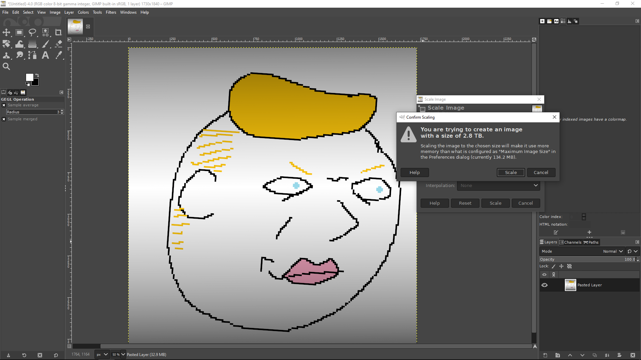Viewport: 641px width, 360px height.
Task: Open the Filters menu
Action: point(111,12)
